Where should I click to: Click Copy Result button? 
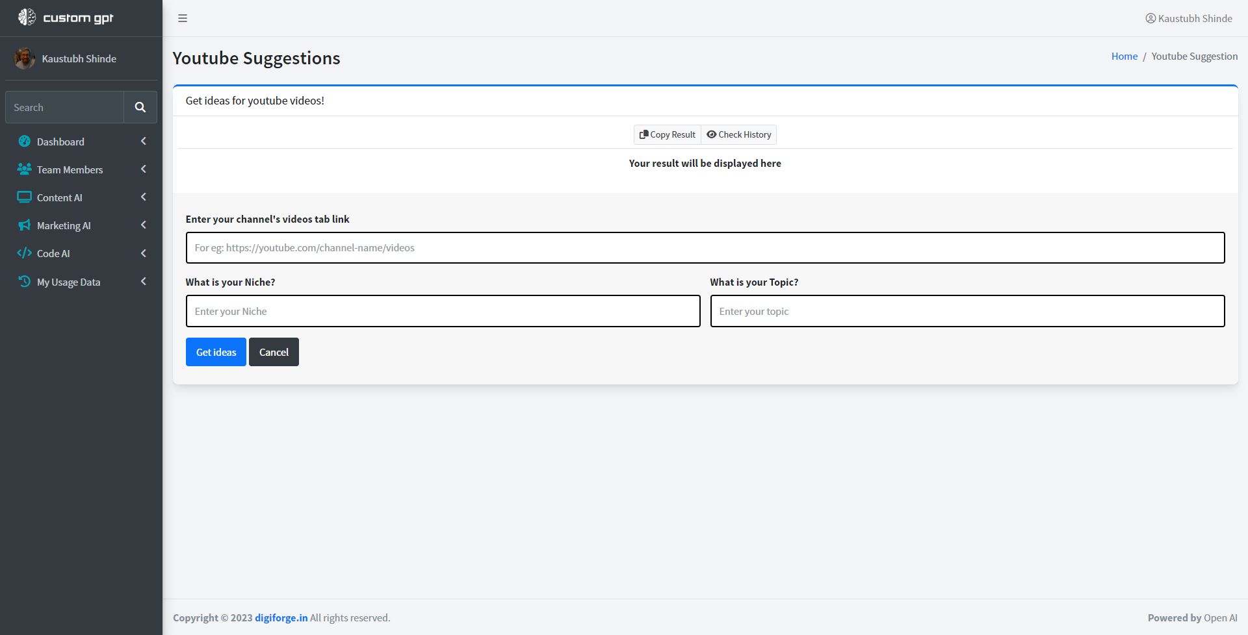[x=668, y=134]
